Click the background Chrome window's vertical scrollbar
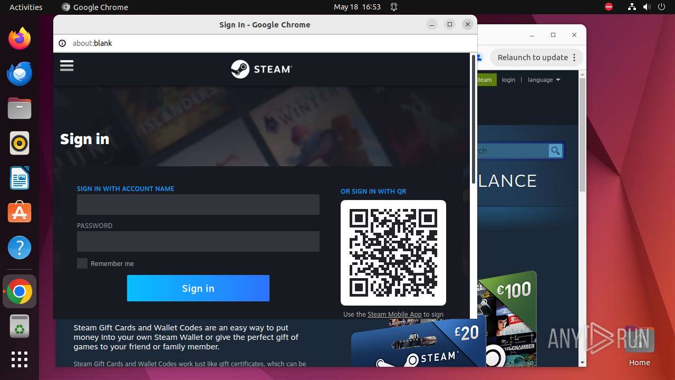Image resolution: width=675 pixels, height=380 pixels. pyautogui.click(x=583, y=136)
